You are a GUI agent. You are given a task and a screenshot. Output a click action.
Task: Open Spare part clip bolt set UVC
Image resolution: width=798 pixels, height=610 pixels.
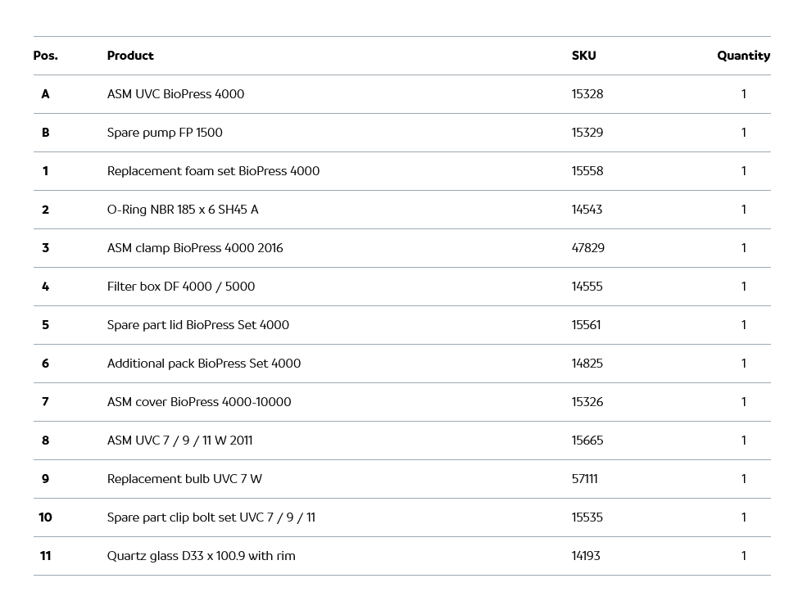[211, 517]
